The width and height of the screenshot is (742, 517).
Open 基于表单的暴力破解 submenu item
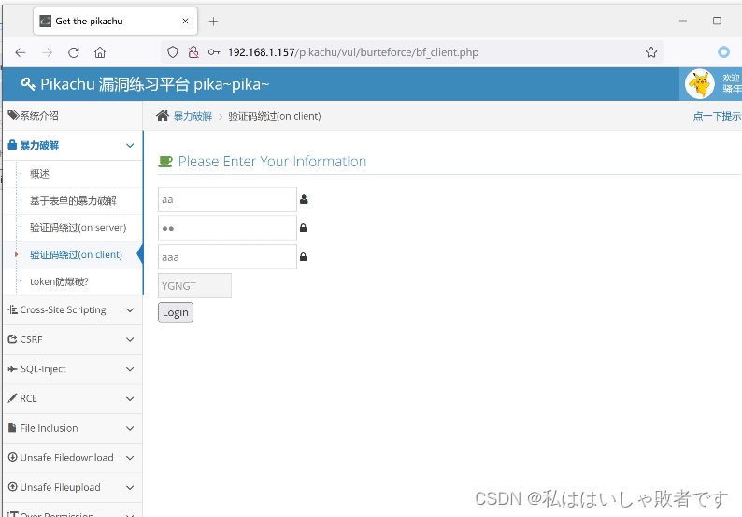[x=73, y=201]
